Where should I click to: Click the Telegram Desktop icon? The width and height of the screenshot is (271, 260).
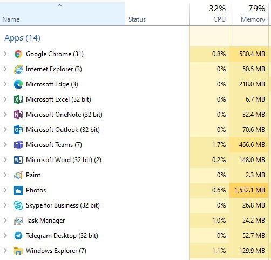(18, 236)
